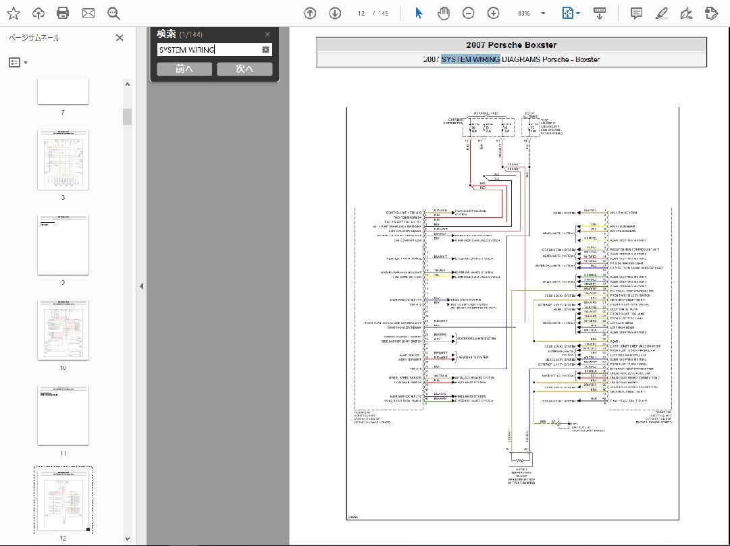Image resolution: width=730 pixels, height=546 pixels.
Task: Click the 次へ next result button
Action: point(244,69)
